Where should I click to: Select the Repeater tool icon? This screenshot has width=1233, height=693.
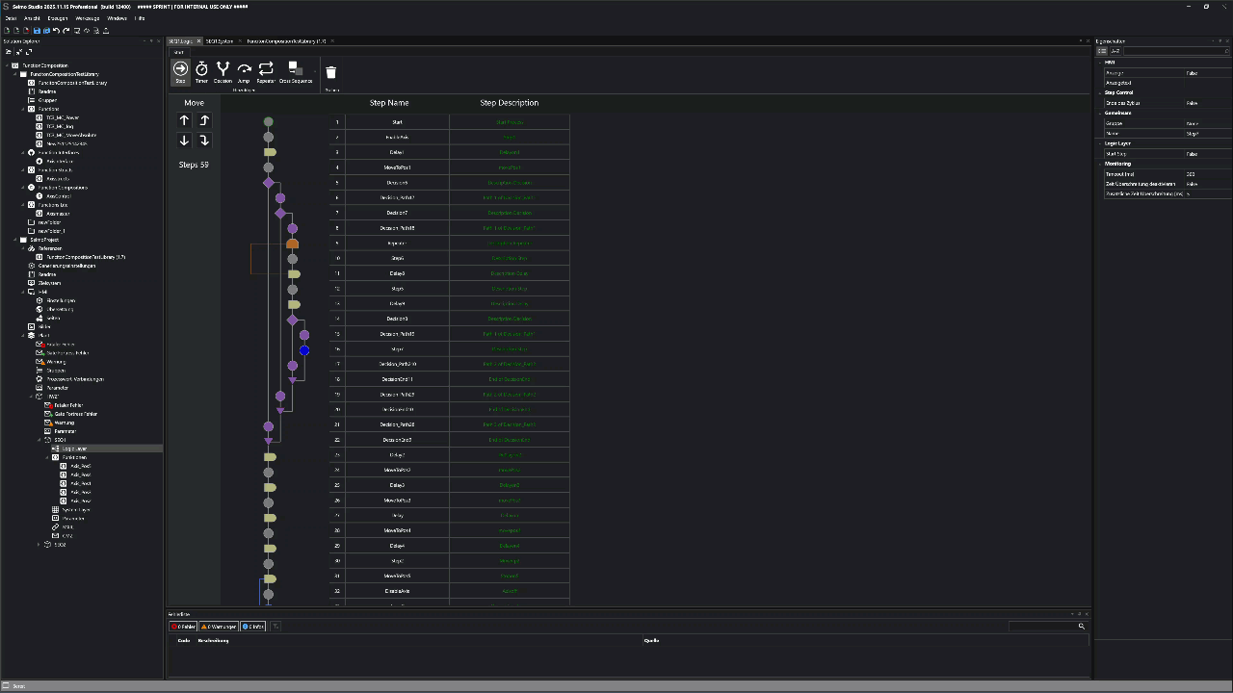(266, 71)
